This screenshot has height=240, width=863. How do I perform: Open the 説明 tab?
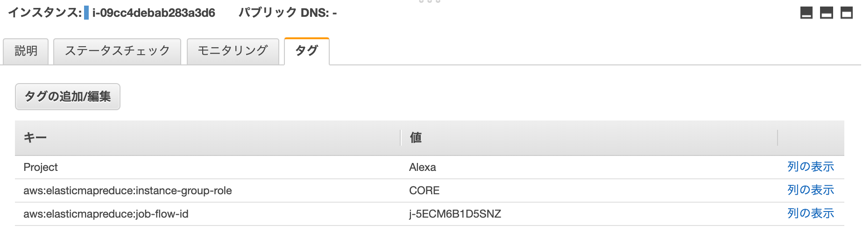click(26, 51)
